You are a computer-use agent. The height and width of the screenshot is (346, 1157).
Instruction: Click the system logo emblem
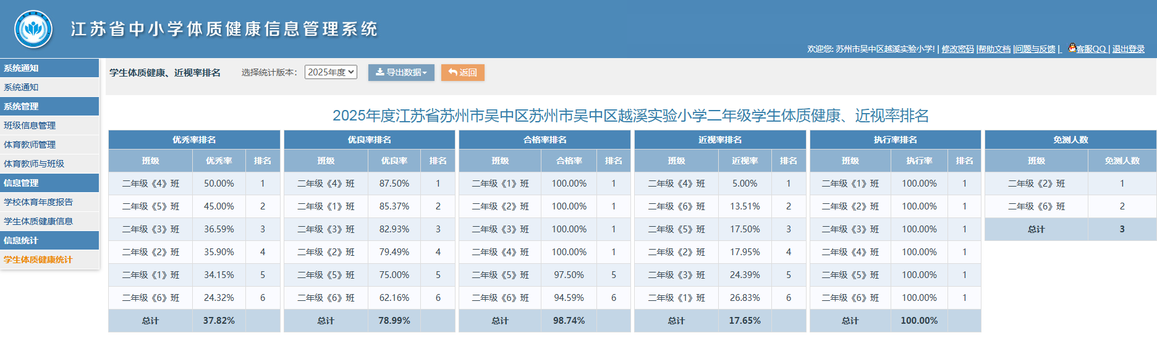point(33,29)
